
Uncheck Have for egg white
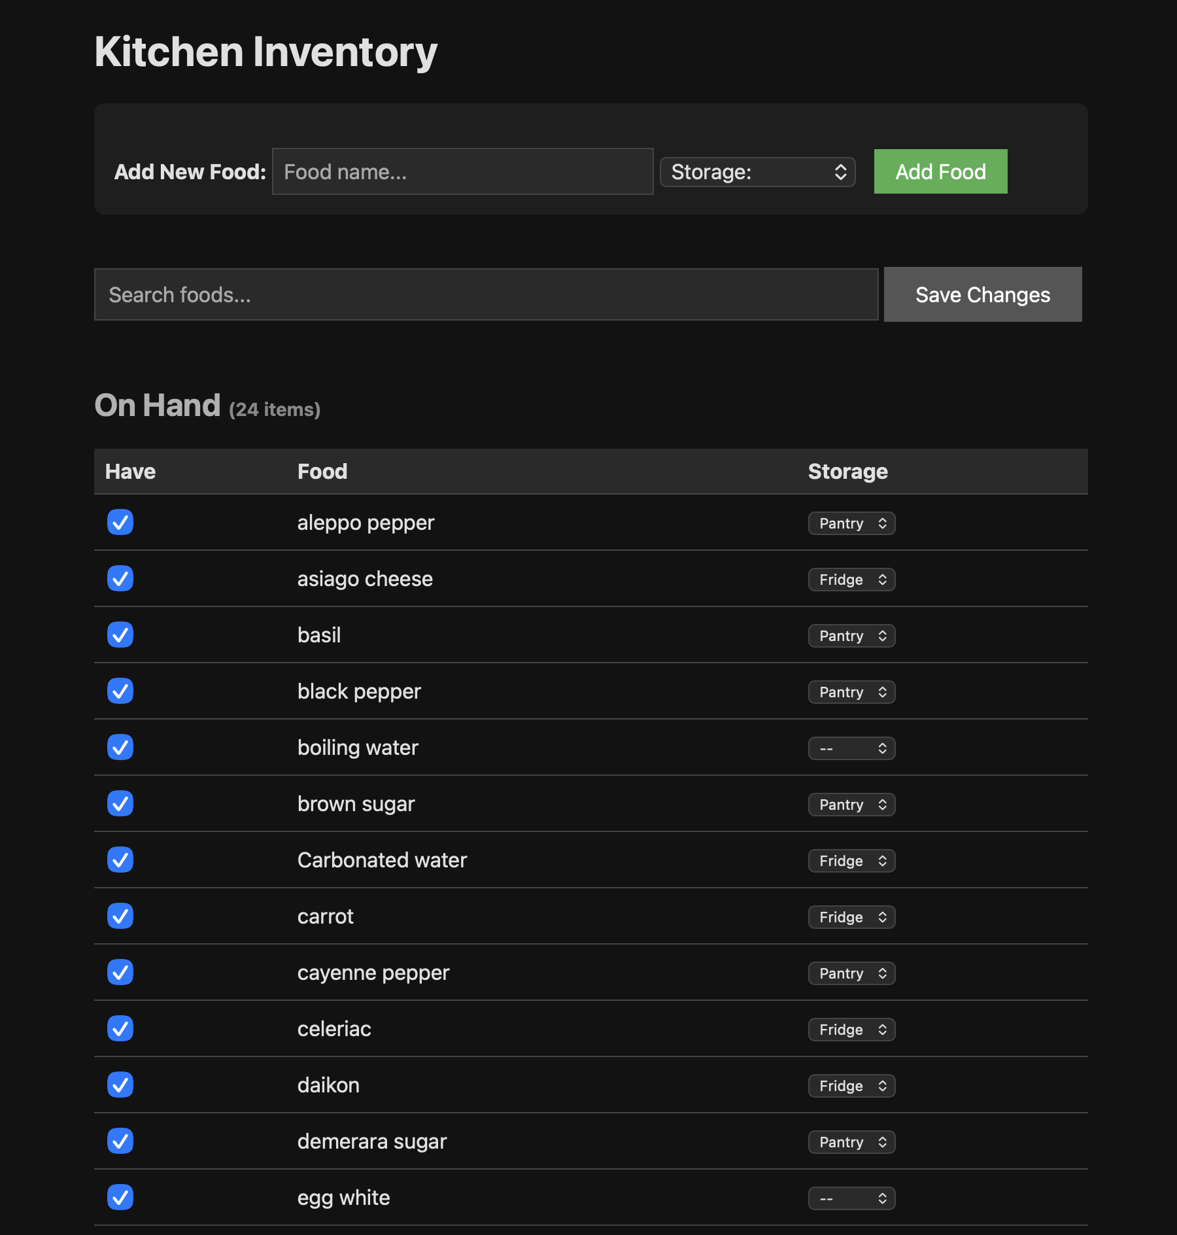coord(120,1197)
